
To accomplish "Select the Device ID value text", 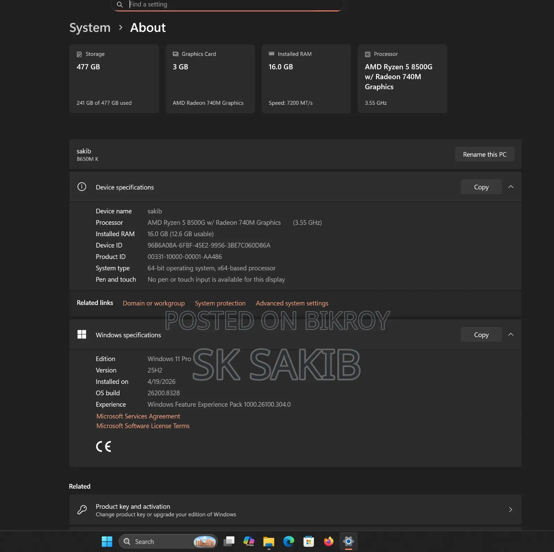I will tap(209, 245).
